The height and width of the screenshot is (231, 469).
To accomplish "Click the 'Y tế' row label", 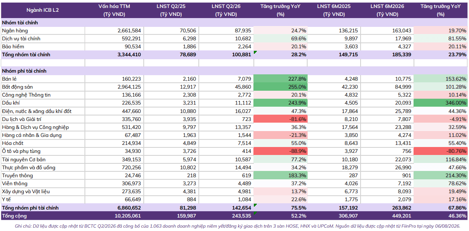I will click(x=6, y=200).
